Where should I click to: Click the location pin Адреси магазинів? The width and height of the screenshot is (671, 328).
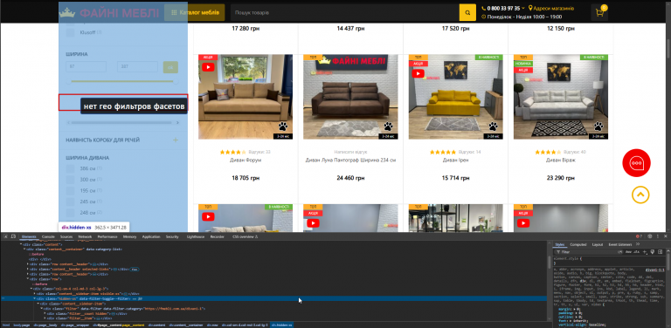click(551, 8)
